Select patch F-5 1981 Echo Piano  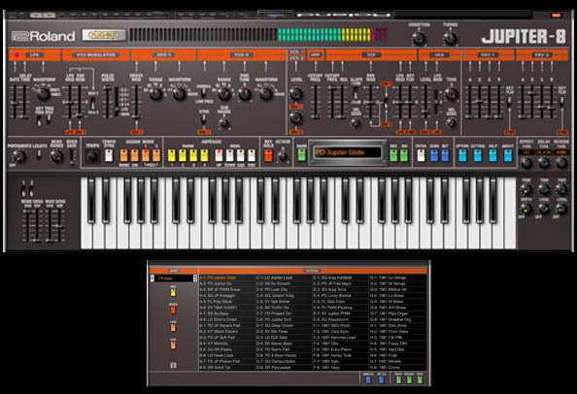coord(340,349)
